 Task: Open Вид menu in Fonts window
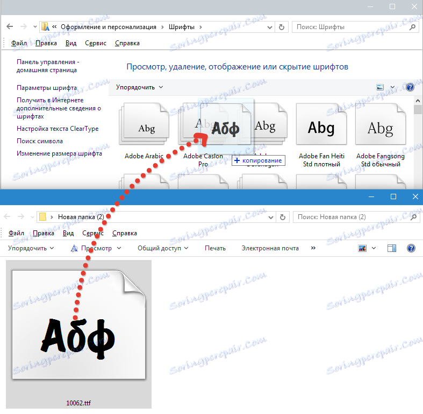click(x=71, y=43)
